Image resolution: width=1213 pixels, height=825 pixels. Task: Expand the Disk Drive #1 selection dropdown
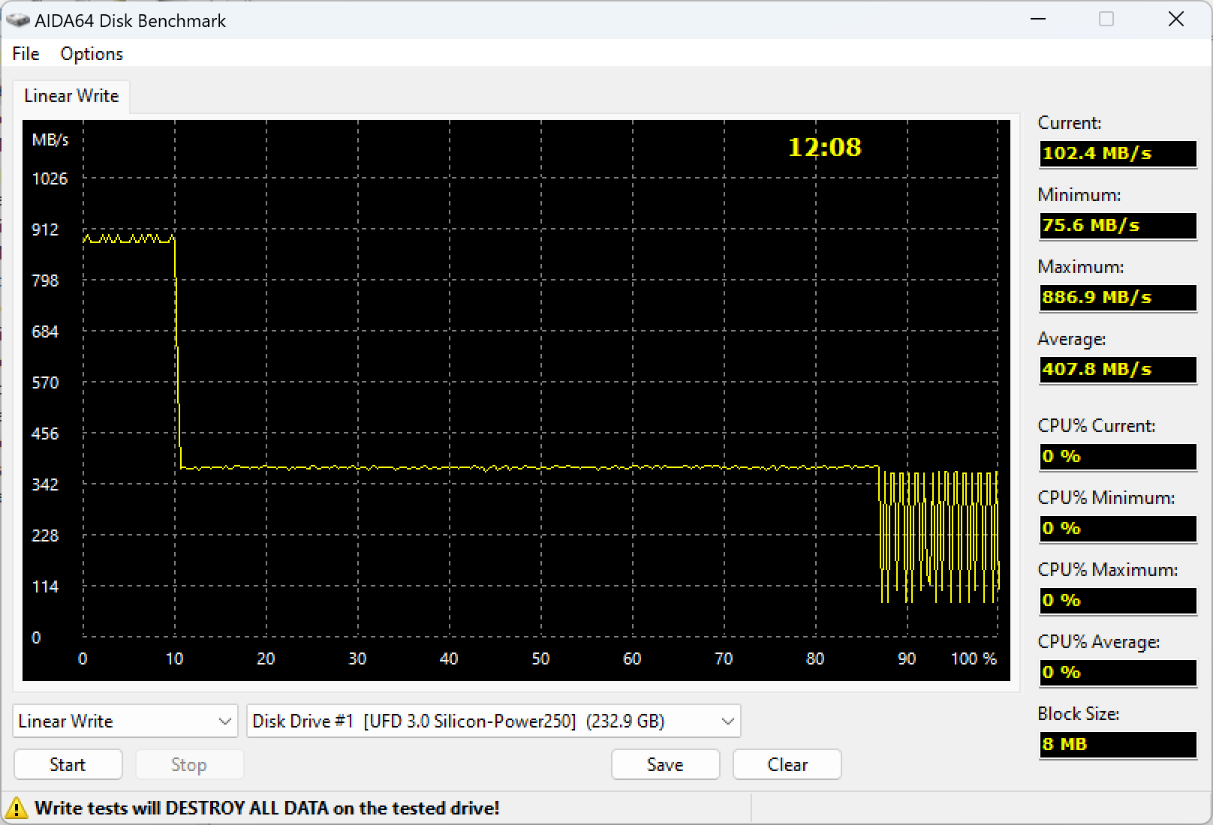click(x=493, y=721)
